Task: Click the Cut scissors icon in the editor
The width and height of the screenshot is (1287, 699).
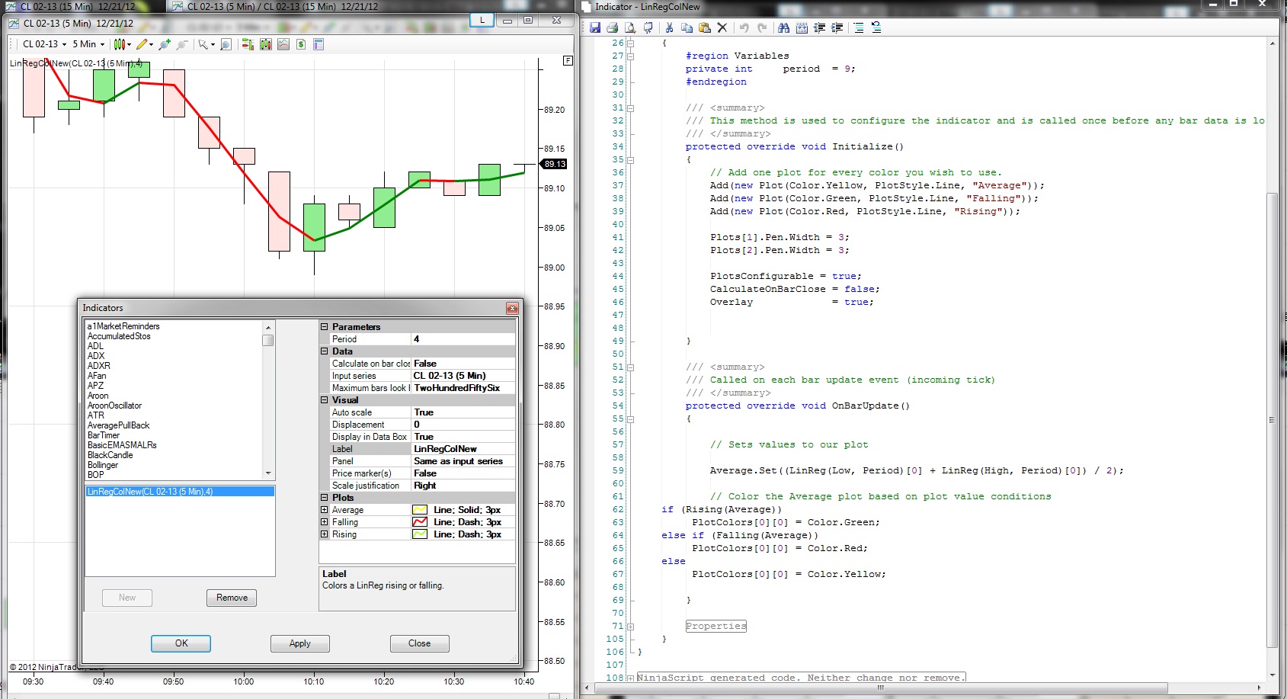Action: 669,28
